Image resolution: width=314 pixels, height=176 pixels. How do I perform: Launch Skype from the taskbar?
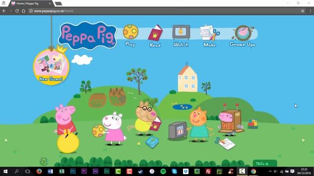[x=175, y=172]
